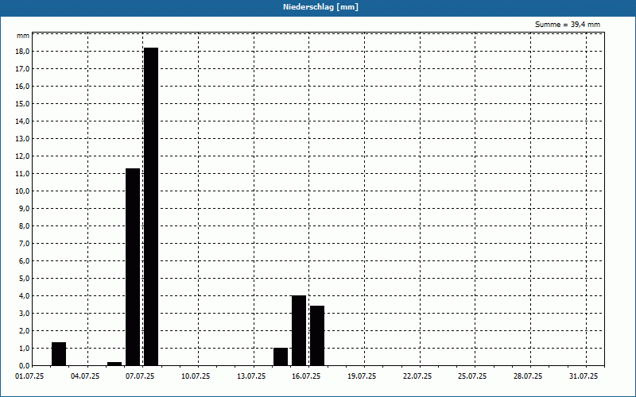Screen dimensions: 636x397
Task: Select the y-axis value 11,0
Action: (22, 173)
